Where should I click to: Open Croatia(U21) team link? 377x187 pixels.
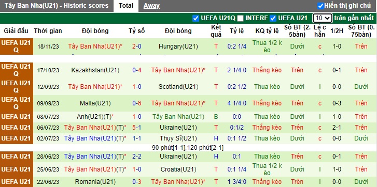pyautogui.click(x=178, y=169)
